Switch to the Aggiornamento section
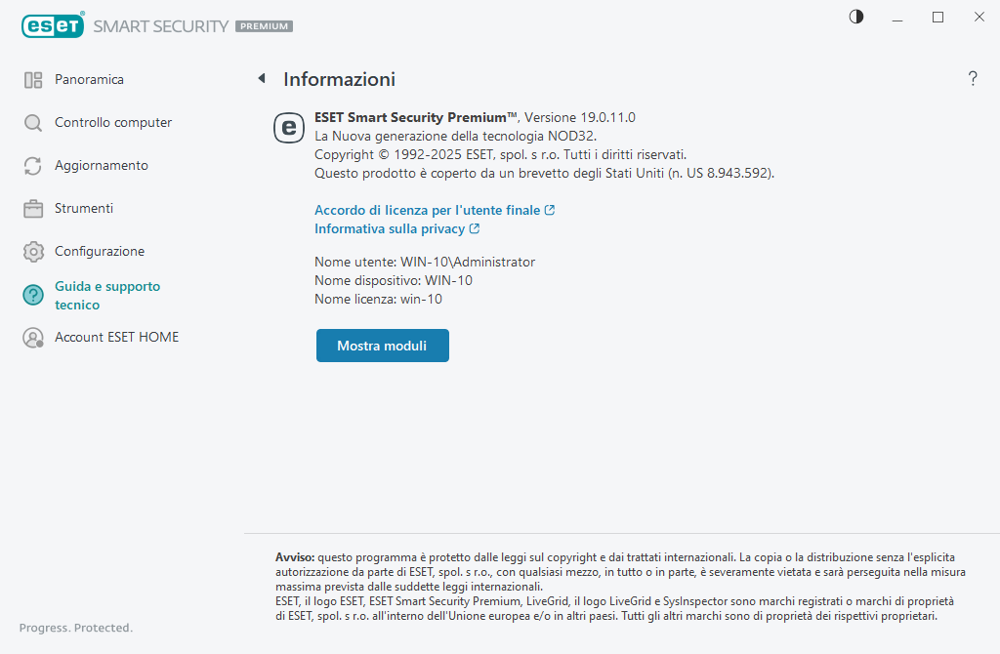Viewport: 1000px width, 654px height. [102, 166]
